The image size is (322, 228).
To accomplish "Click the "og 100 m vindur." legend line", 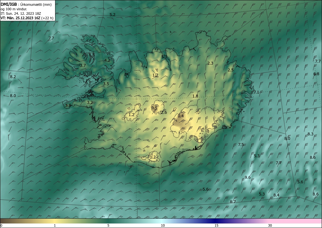I will (14, 9).
